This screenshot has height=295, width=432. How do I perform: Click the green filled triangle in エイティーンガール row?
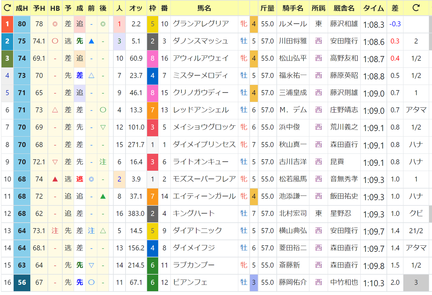pyautogui.click(x=103, y=196)
